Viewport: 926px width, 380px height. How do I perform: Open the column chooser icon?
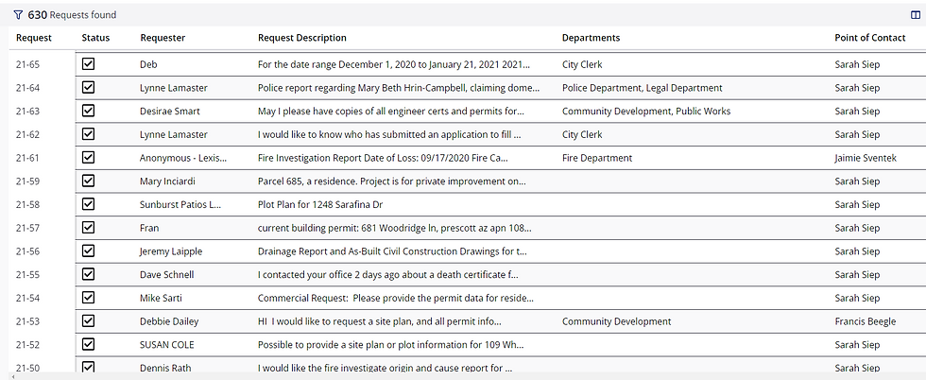click(x=916, y=15)
